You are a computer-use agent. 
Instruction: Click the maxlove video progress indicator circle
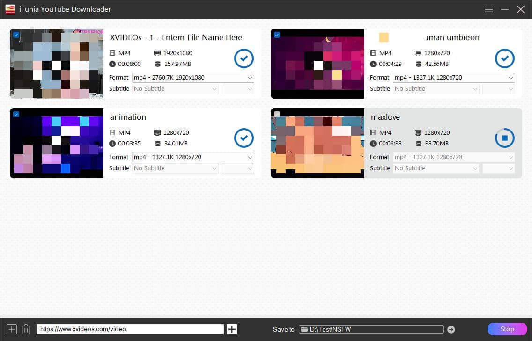point(504,138)
